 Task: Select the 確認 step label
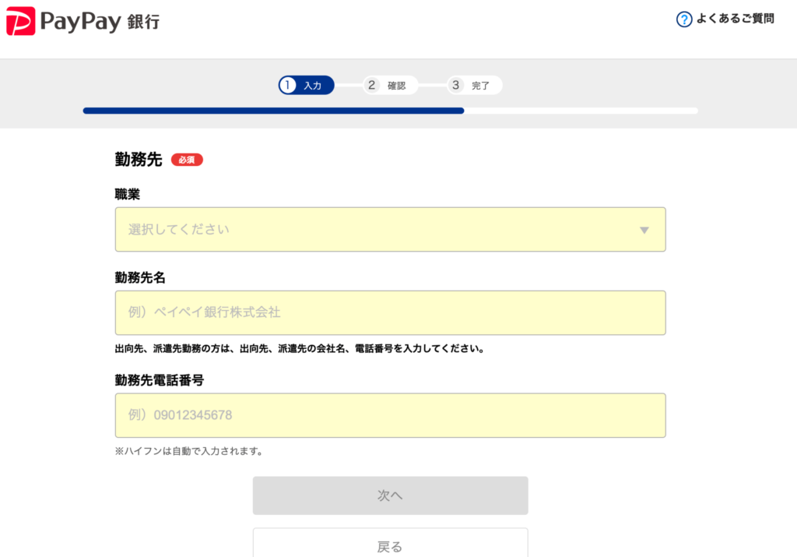[397, 86]
